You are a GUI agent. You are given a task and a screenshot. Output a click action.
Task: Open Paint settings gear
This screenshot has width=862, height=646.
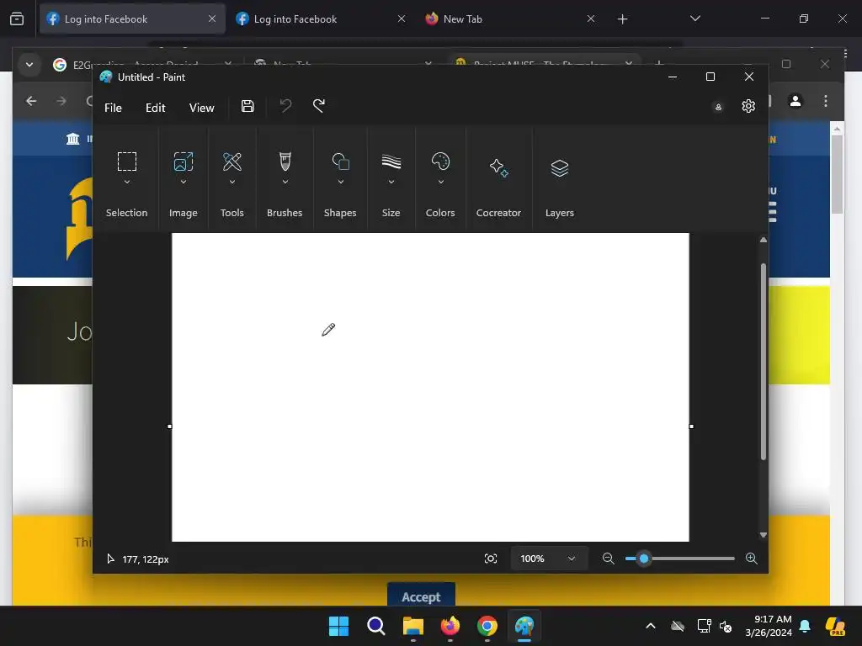[748, 106]
